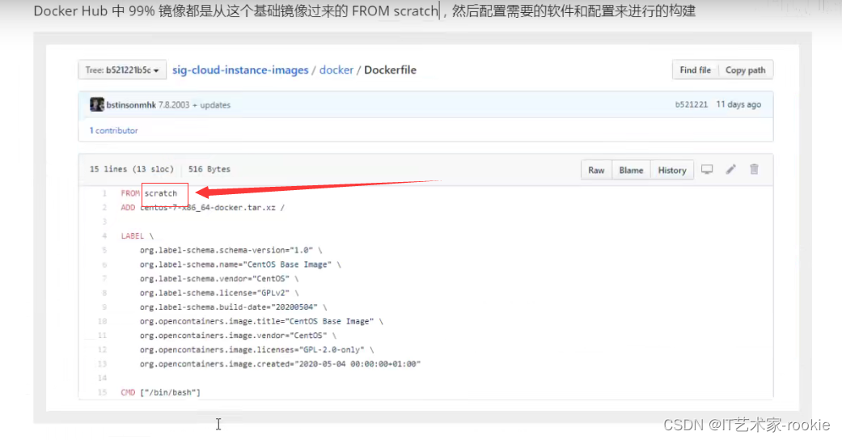Delete the file with the trash icon
842x440 pixels.
click(754, 169)
